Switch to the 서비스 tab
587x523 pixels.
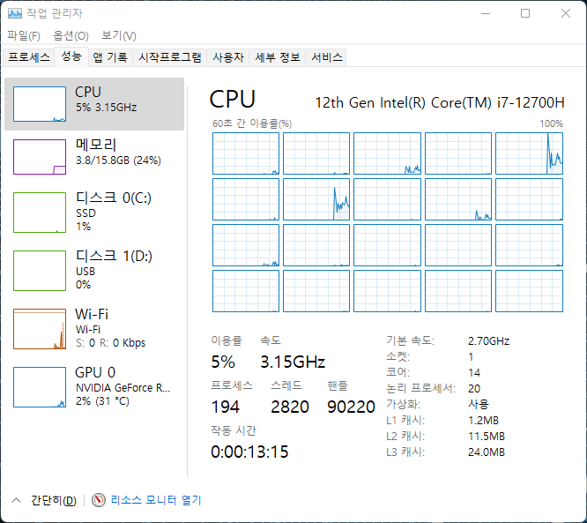tap(326, 57)
